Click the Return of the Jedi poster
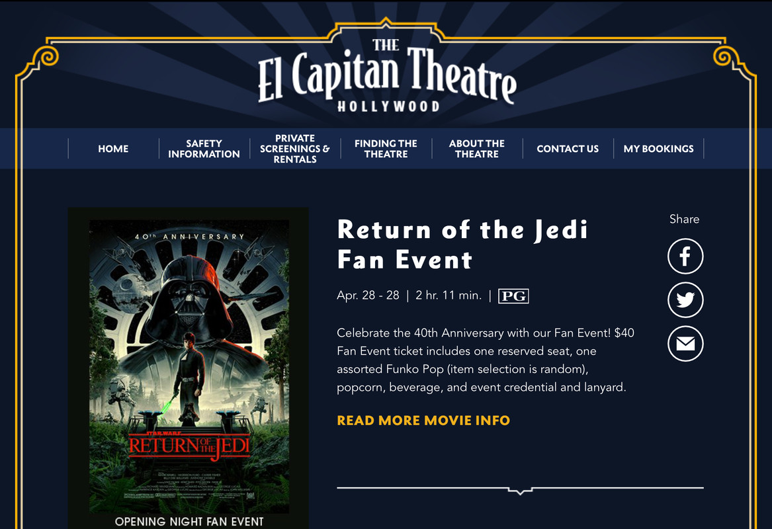 pyautogui.click(x=189, y=366)
